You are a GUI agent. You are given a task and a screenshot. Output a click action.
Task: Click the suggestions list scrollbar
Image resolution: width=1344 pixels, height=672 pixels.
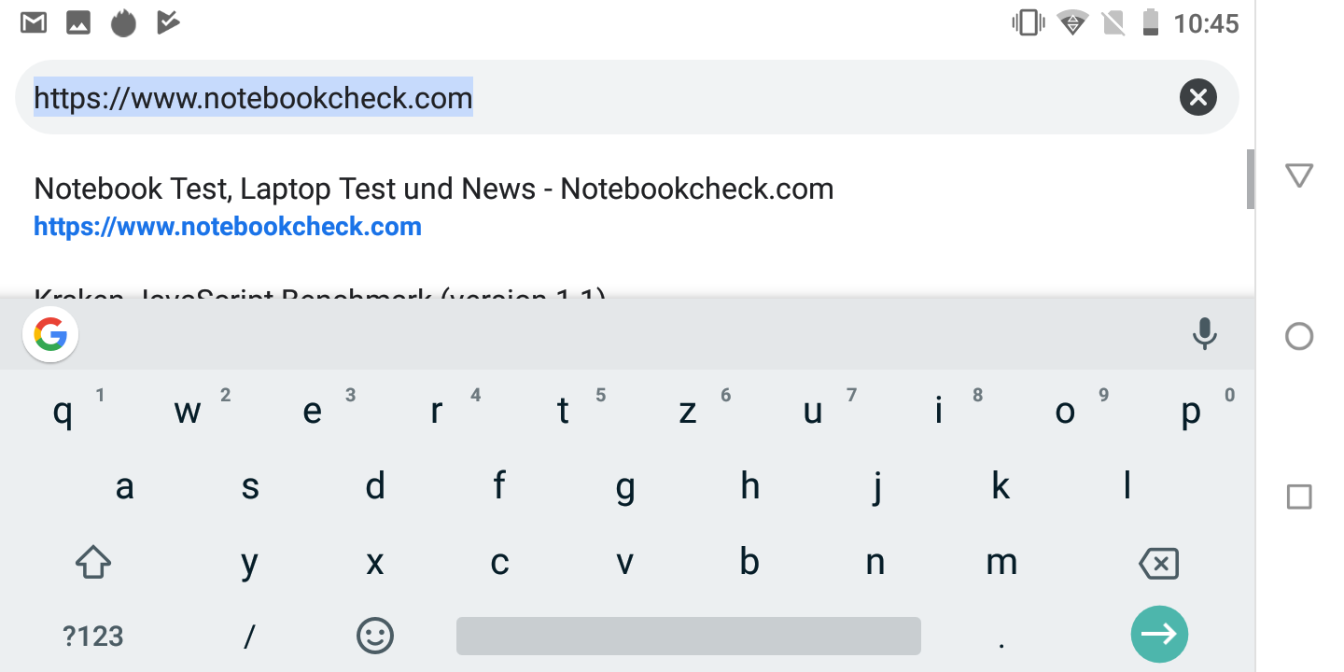(1251, 178)
